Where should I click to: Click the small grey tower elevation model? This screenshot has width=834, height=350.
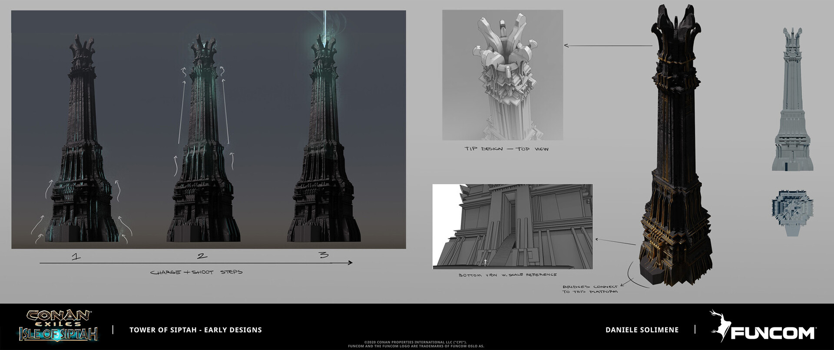point(793,99)
